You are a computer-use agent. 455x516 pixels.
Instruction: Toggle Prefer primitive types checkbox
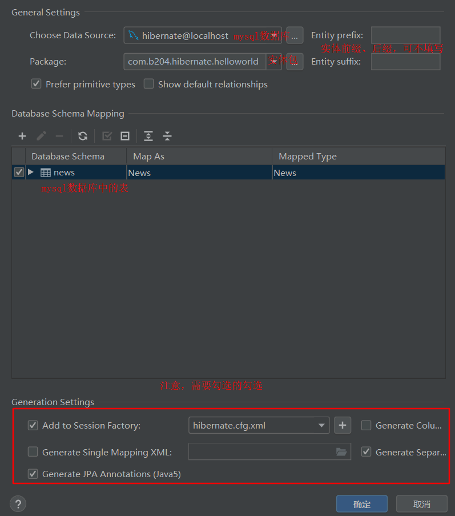[36, 83]
